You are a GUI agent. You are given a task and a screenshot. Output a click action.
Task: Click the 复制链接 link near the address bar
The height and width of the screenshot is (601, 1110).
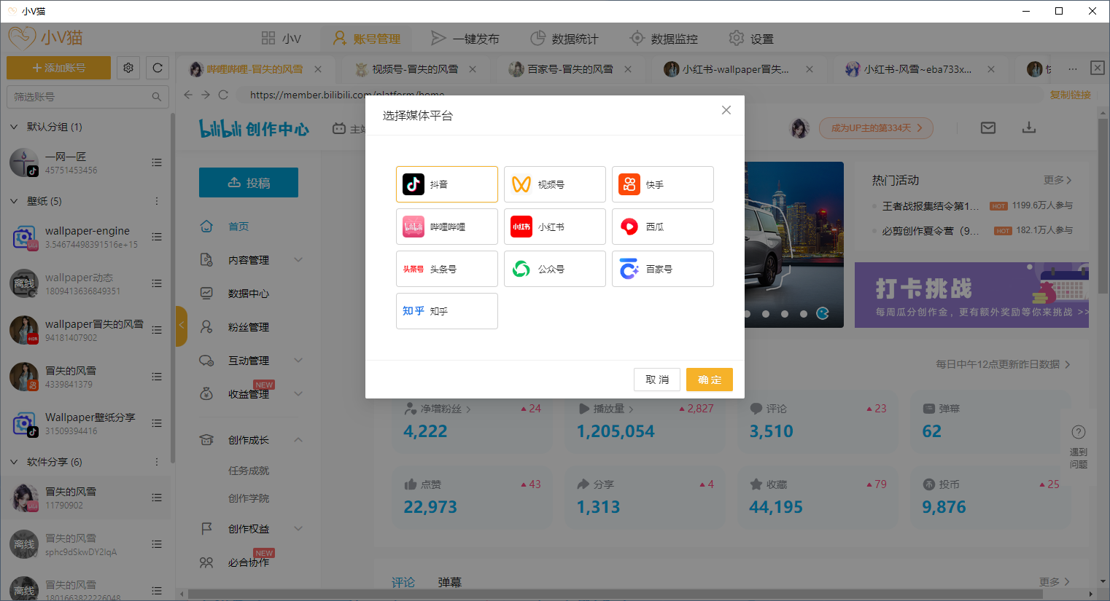[1070, 95]
